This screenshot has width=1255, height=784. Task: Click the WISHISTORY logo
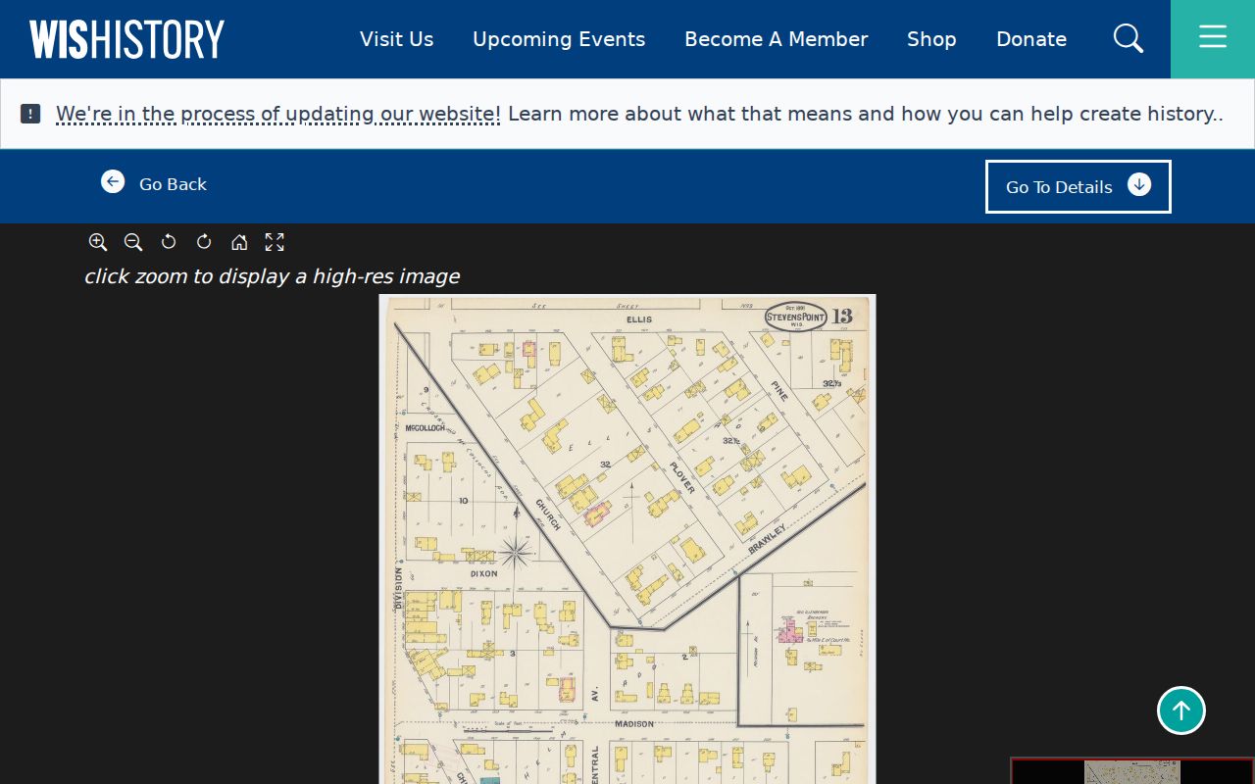tap(126, 39)
